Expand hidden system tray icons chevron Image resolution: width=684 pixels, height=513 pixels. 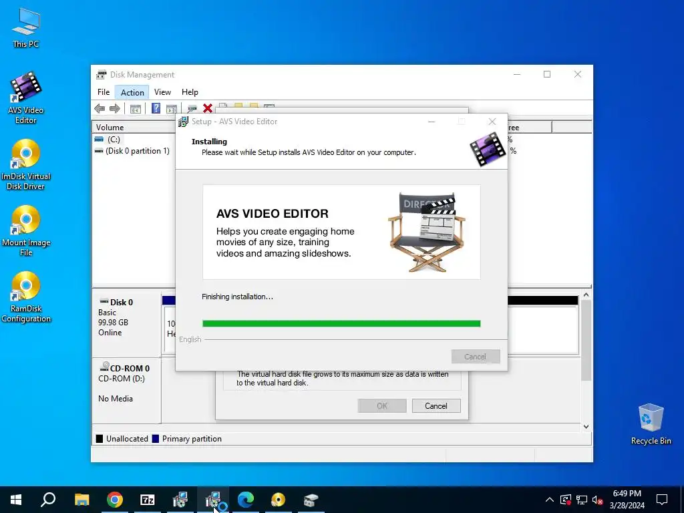coord(550,500)
